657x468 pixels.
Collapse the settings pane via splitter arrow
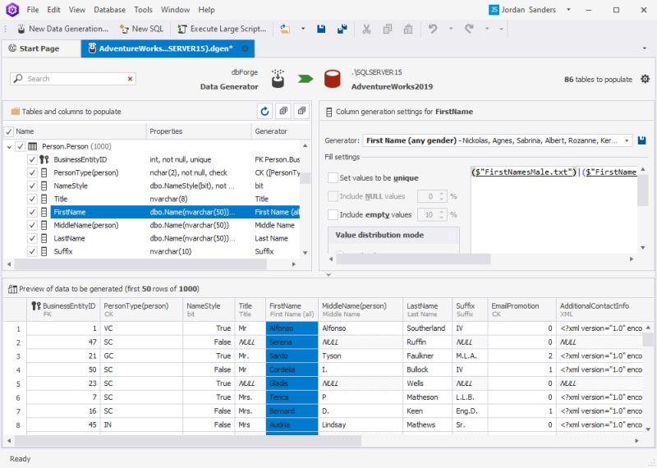click(328, 275)
